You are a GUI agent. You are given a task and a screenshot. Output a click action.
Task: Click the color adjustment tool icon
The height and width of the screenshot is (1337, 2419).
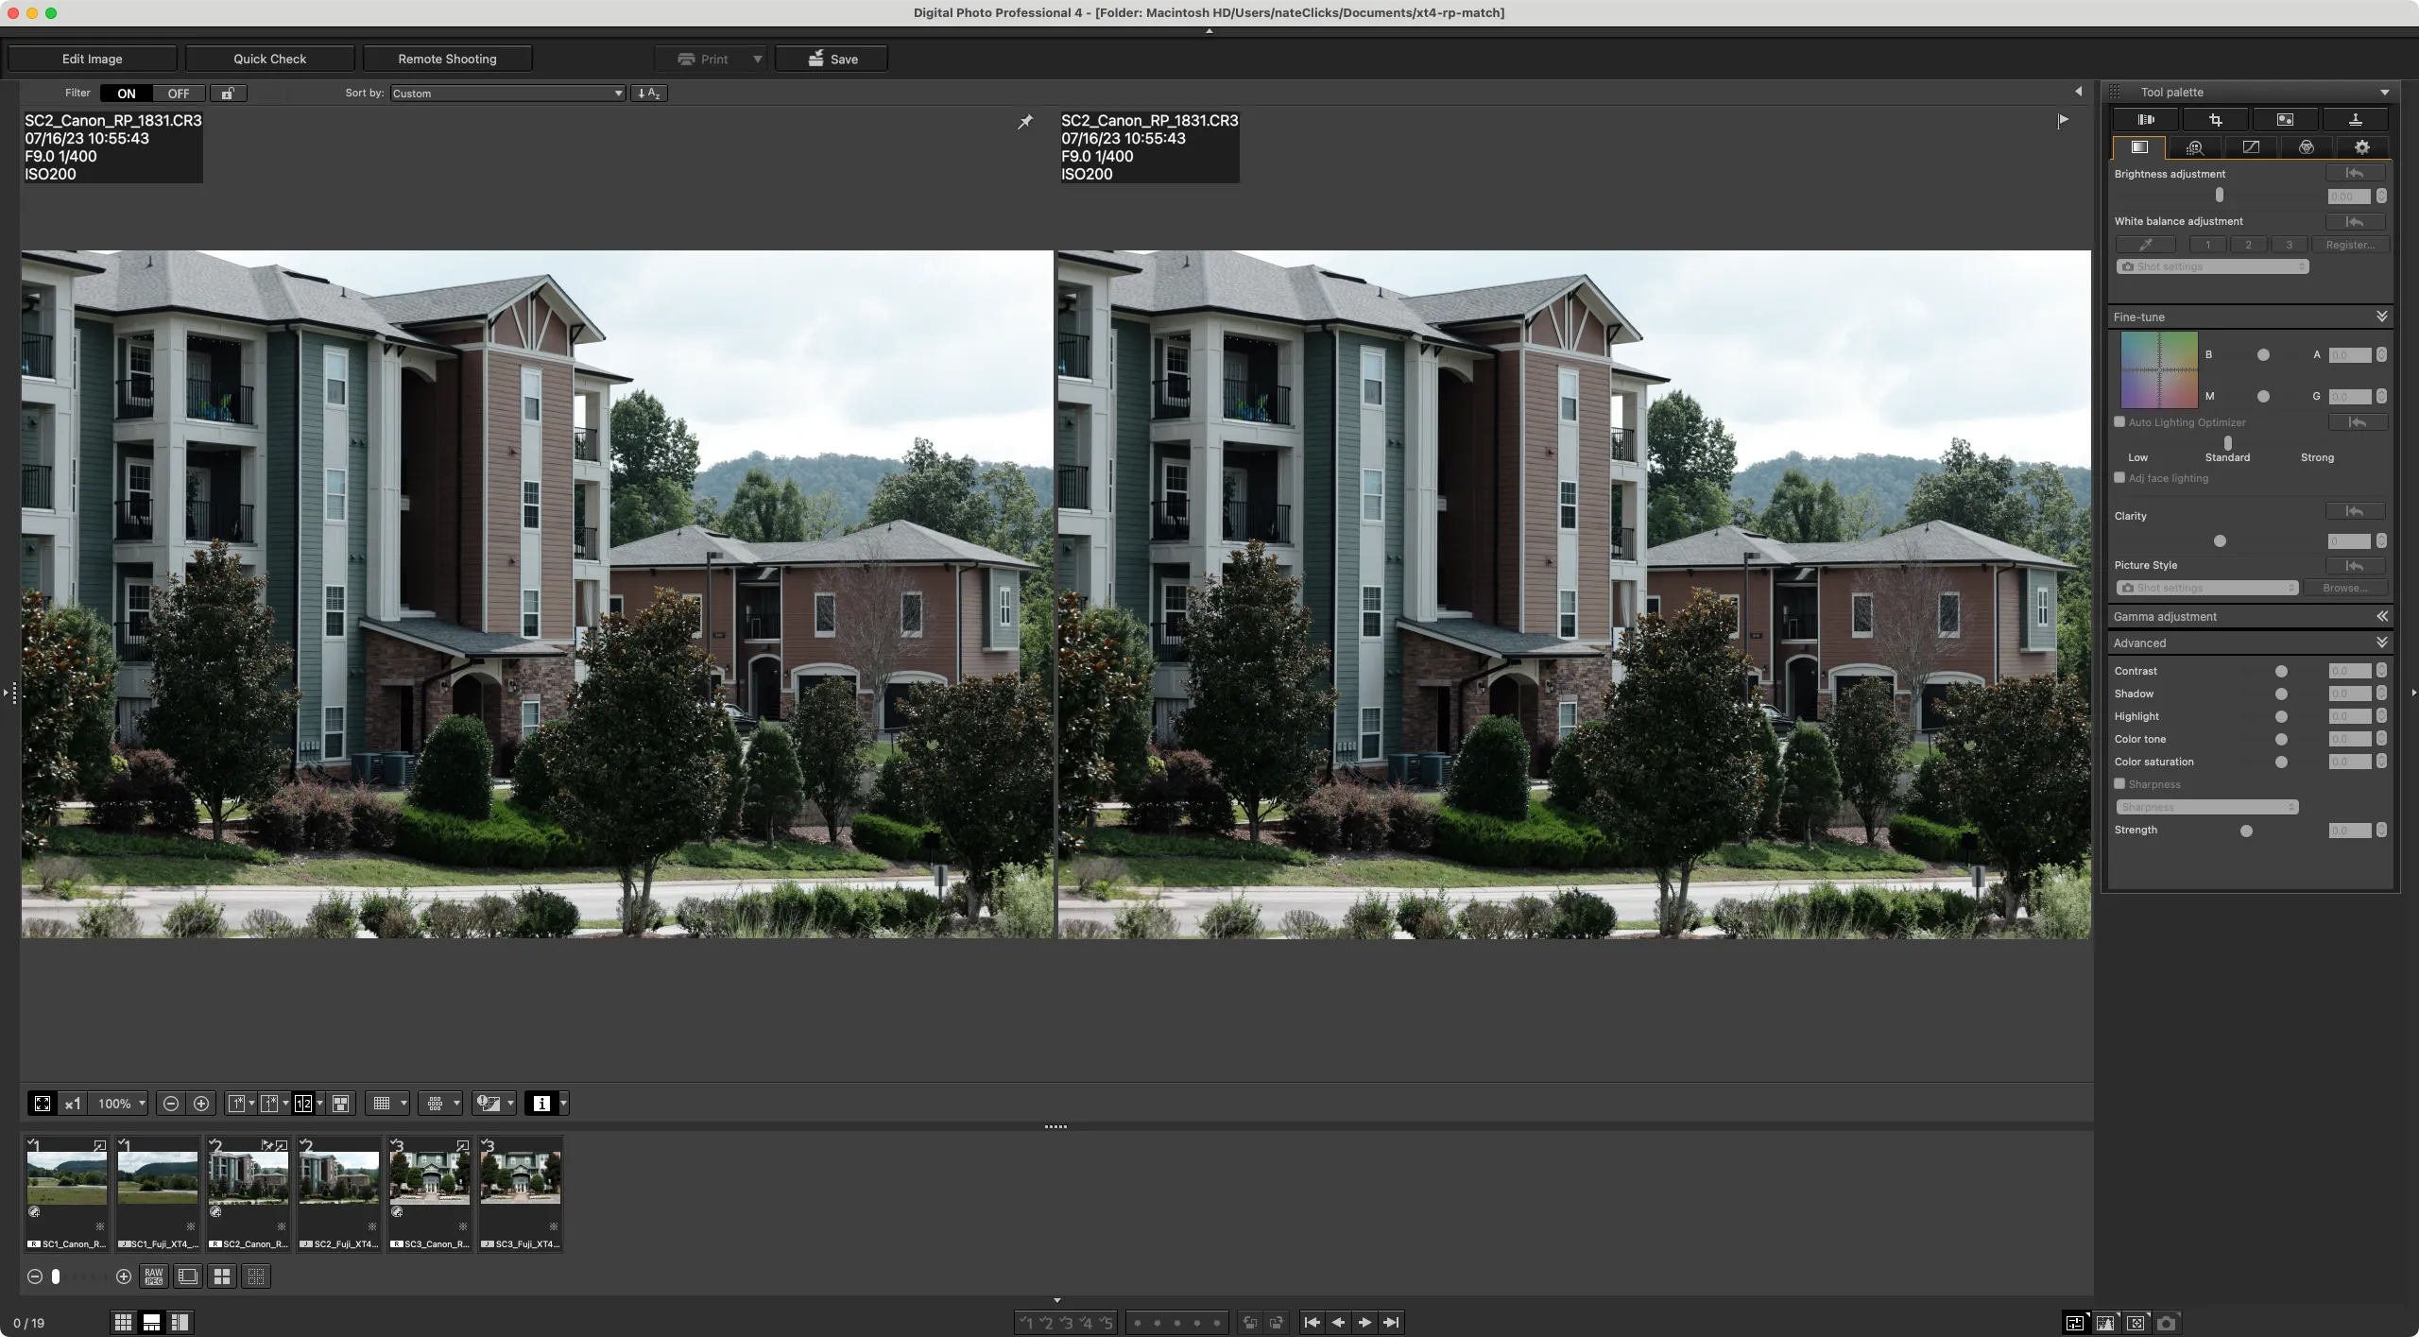pyautogui.click(x=2306, y=146)
